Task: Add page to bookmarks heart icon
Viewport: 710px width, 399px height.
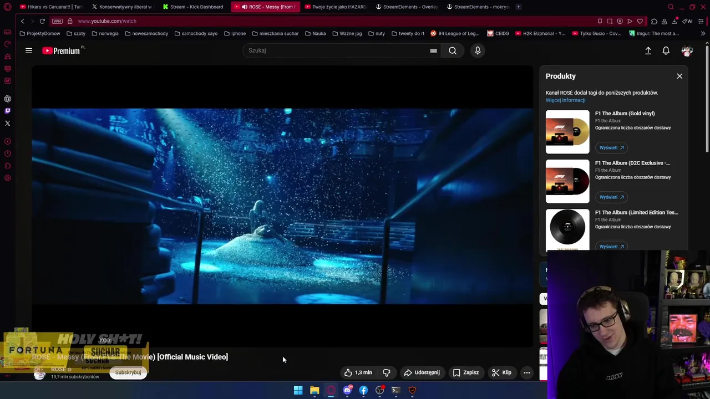Action: [x=640, y=21]
